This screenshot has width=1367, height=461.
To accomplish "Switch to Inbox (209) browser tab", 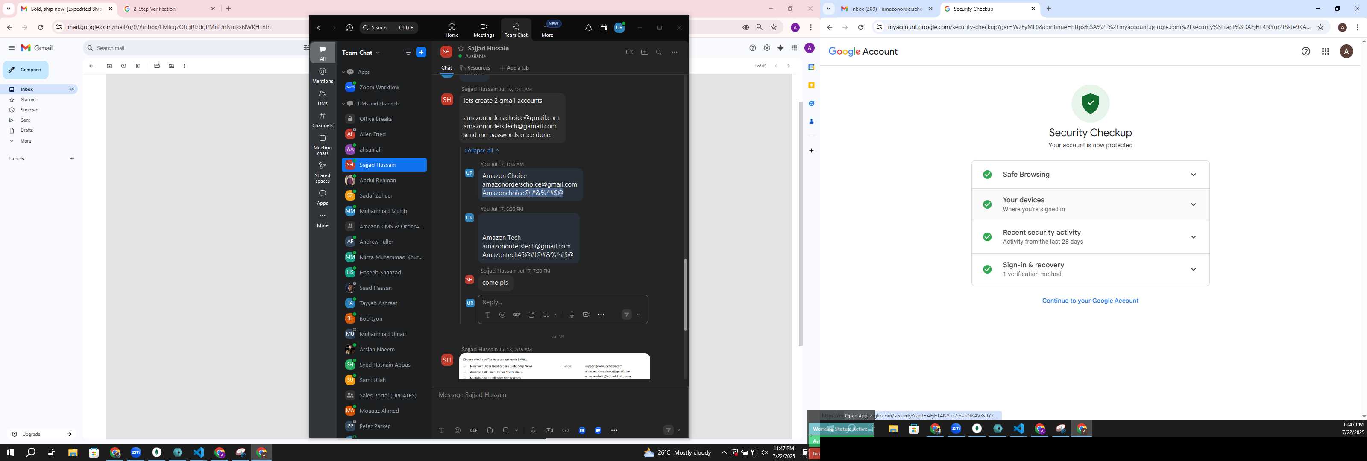I will pos(886,9).
